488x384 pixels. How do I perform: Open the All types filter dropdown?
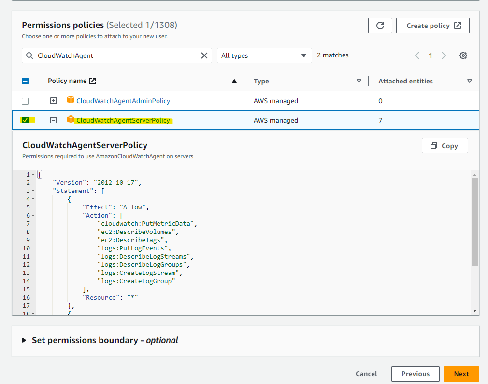(x=264, y=55)
